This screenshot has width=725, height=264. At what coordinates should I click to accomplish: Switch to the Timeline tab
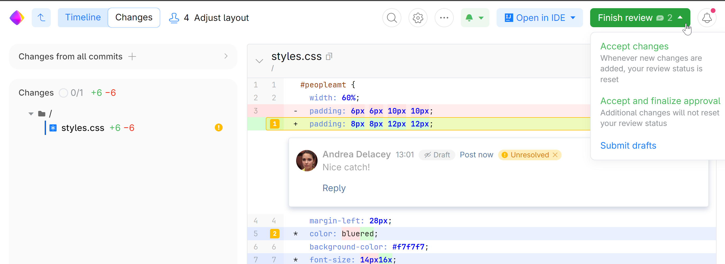[x=83, y=18]
